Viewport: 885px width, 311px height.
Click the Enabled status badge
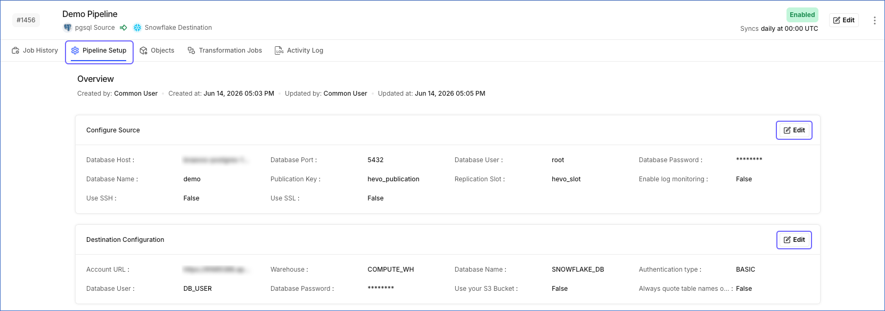click(x=802, y=15)
